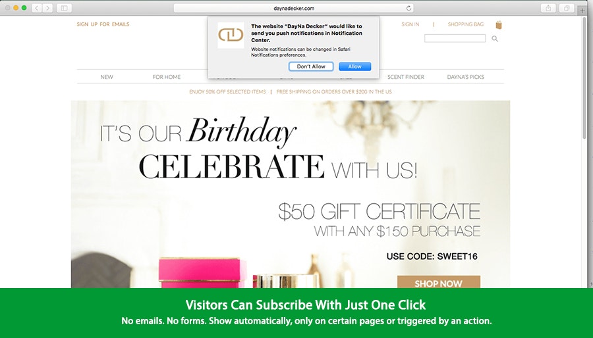Reload the page with the refresh icon
Viewport: 593px width, 338px height.
coord(409,8)
